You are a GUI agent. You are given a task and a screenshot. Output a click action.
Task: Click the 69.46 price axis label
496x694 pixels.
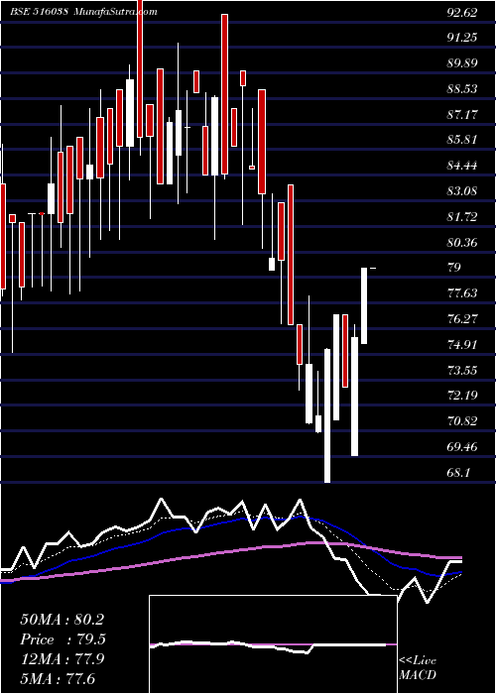pyautogui.click(x=462, y=447)
